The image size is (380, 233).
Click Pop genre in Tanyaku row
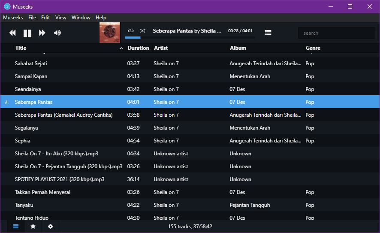[310, 205]
